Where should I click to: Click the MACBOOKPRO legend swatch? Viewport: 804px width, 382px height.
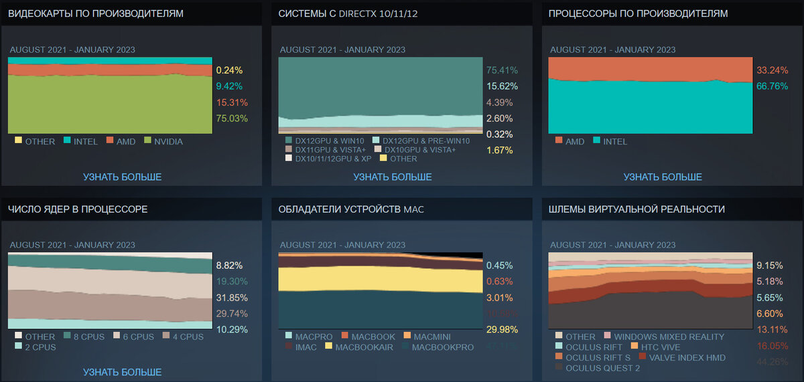[x=405, y=347]
